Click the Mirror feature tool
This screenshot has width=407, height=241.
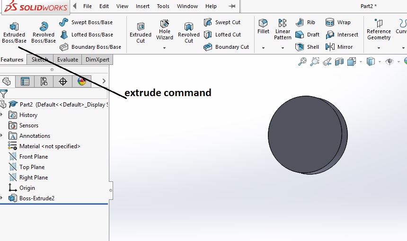tap(339, 47)
